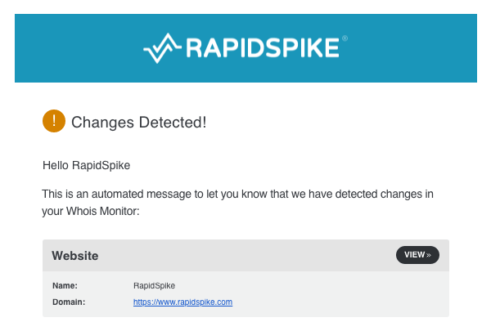Click the RapidSpike zigzag checkmark logo icon

point(162,48)
